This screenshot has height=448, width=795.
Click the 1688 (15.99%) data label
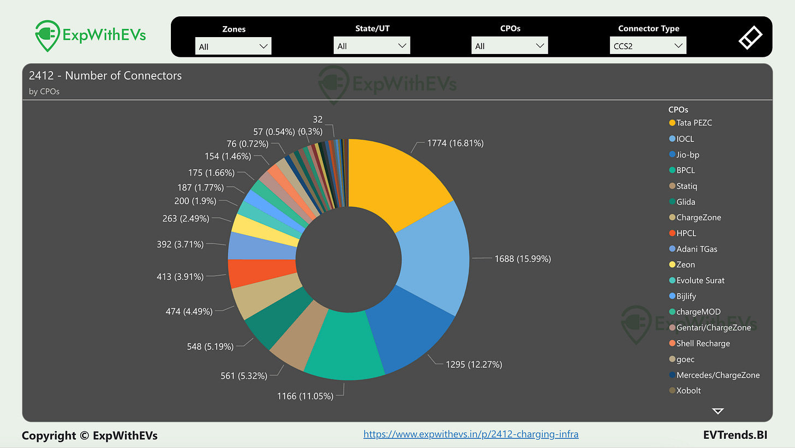[523, 259]
